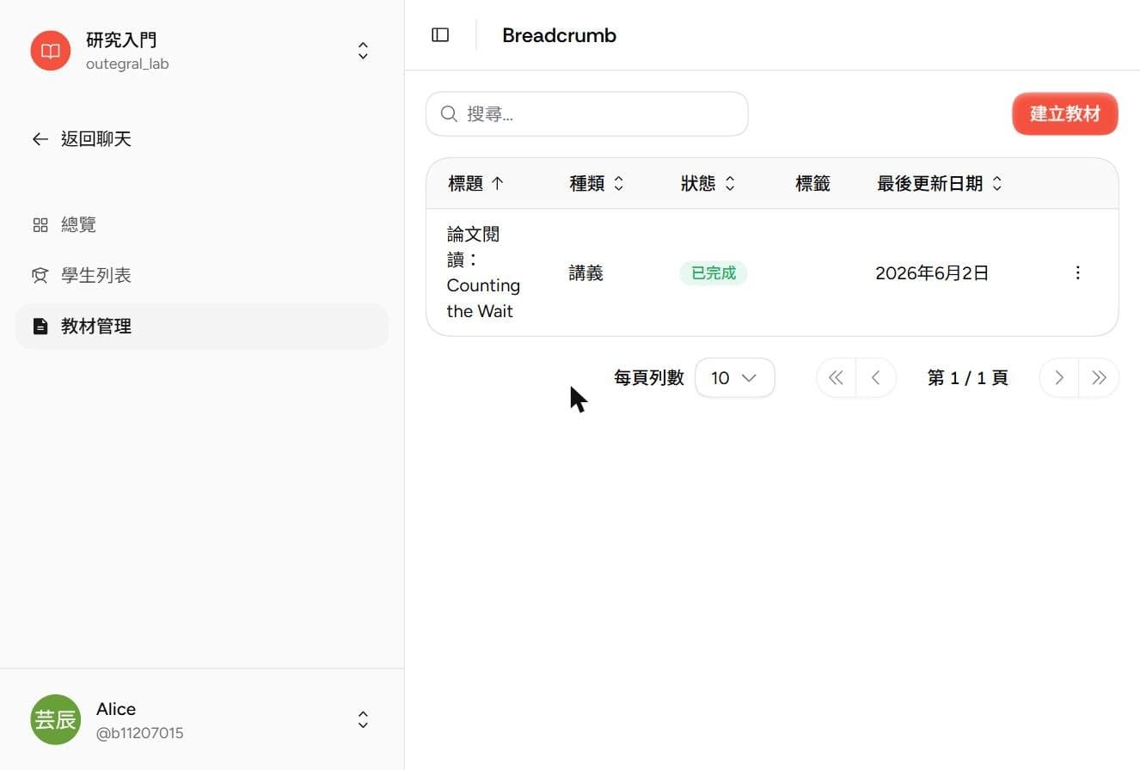The height and width of the screenshot is (770, 1140).
Task: Open the 總覽 overview page
Action: [x=202, y=225]
